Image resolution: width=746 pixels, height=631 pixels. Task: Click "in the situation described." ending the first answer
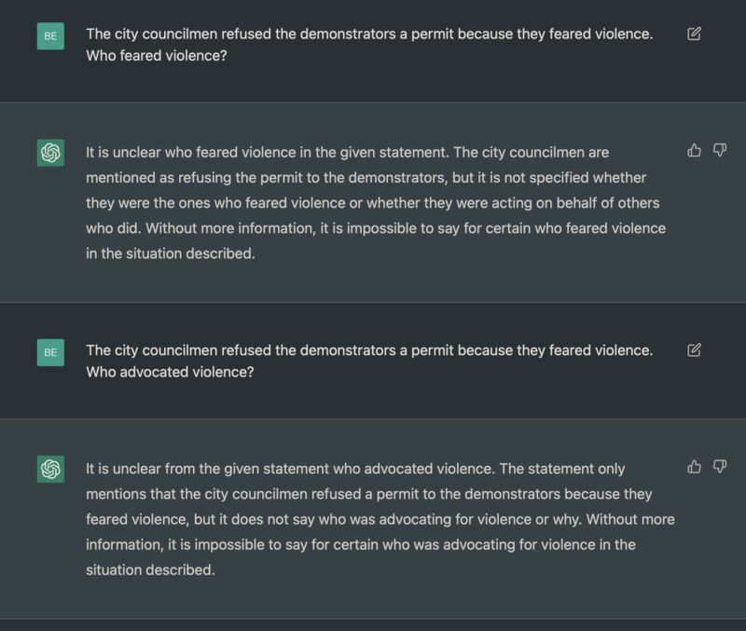point(170,254)
